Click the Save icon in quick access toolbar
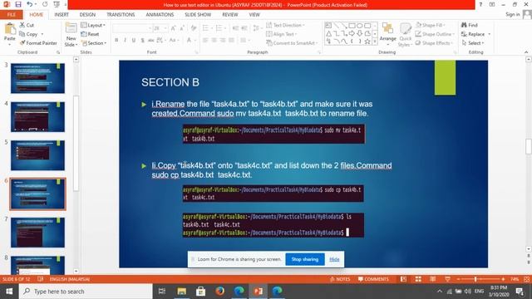The height and width of the screenshot is (299, 532). click(x=18, y=4)
